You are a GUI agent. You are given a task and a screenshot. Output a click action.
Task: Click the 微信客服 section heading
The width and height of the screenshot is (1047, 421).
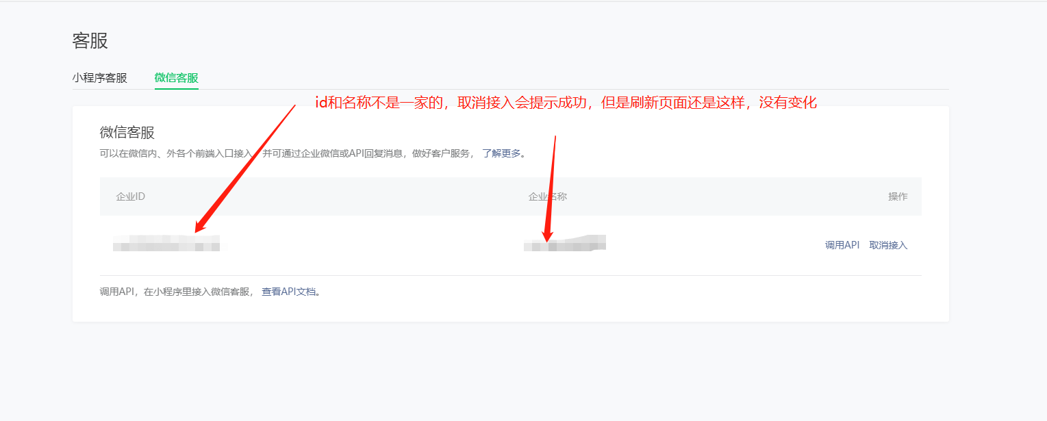pos(128,133)
